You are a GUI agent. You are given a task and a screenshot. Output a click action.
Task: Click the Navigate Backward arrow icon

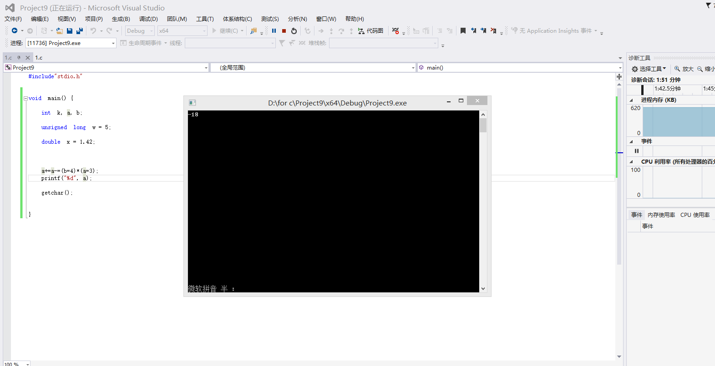point(15,31)
